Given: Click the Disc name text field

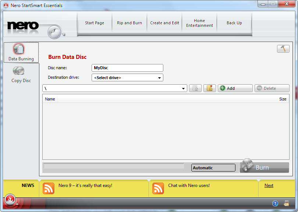Looking at the screenshot, I should pos(127,68).
